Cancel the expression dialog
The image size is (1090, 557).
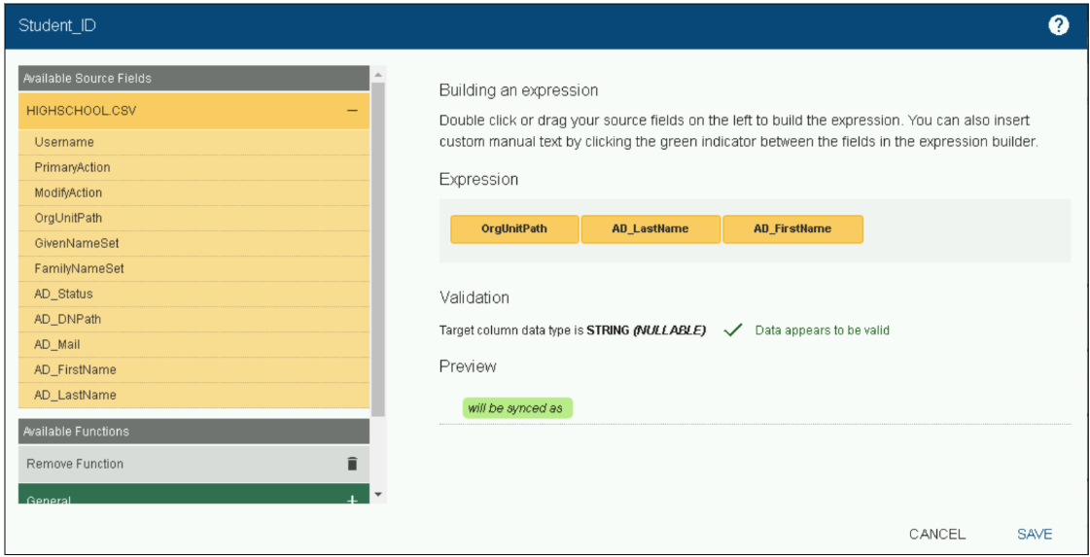pos(937,534)
